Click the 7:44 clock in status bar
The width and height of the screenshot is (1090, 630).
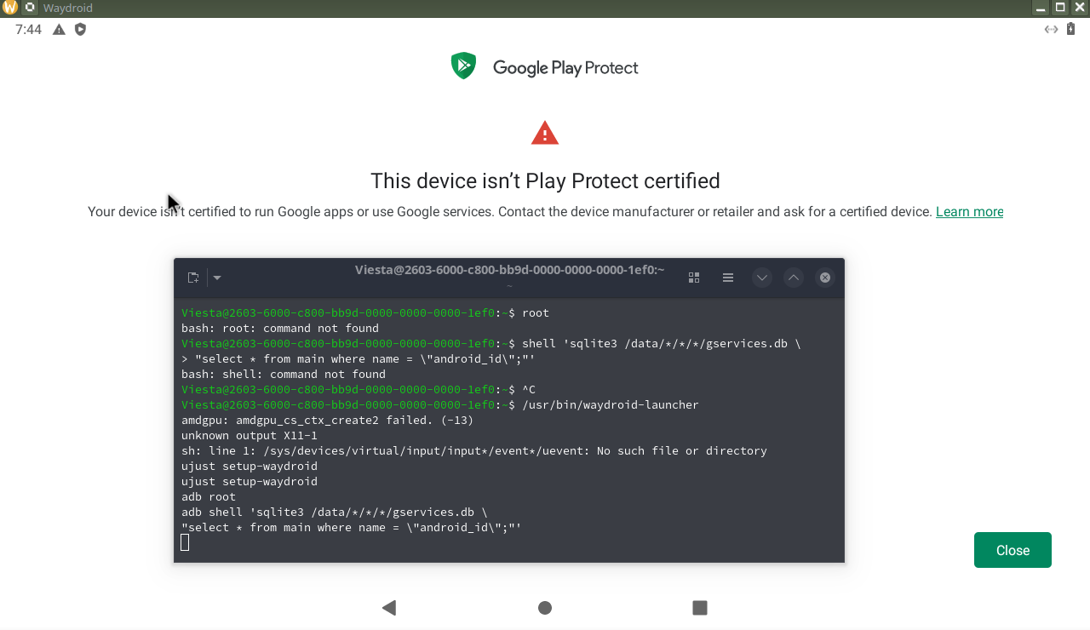28,29
